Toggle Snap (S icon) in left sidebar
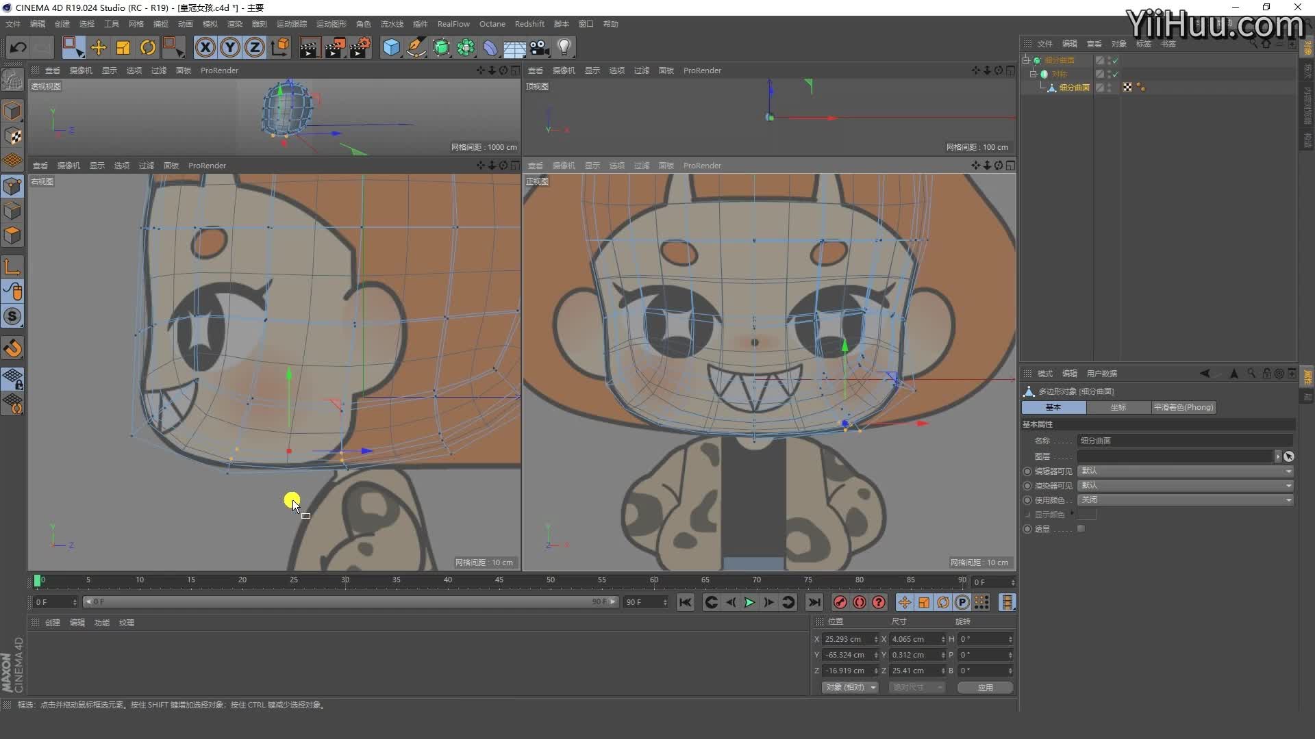This screenshot has width=1315, height=739. (x=12, y=316)
